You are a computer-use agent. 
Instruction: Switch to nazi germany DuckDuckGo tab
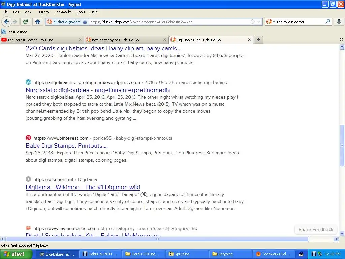[x=127, y=40]
